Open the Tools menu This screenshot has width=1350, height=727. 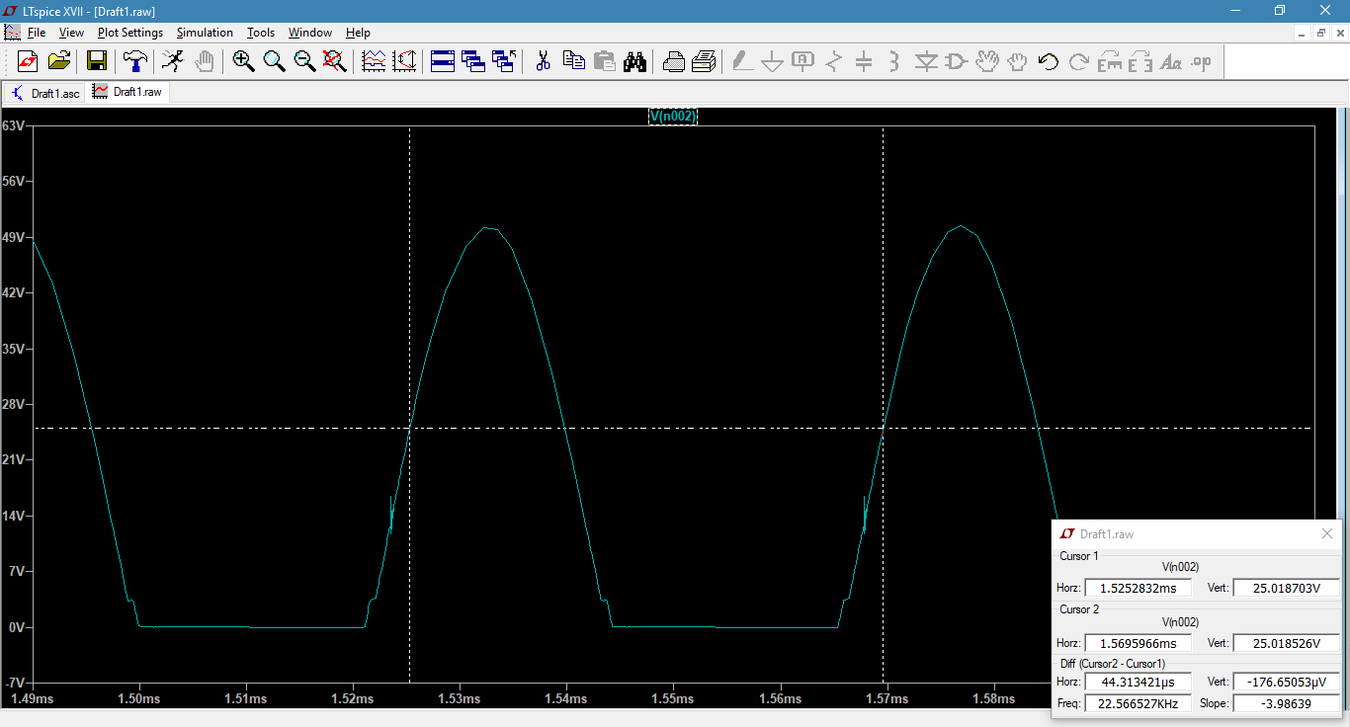point(261,33)
